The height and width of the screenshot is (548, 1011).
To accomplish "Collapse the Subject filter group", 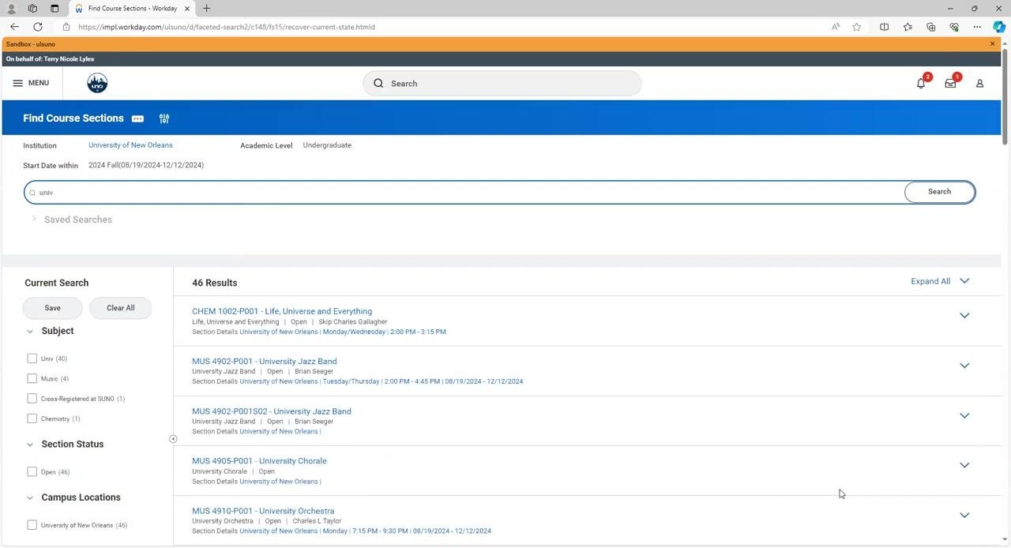I will tap(30, 332).
